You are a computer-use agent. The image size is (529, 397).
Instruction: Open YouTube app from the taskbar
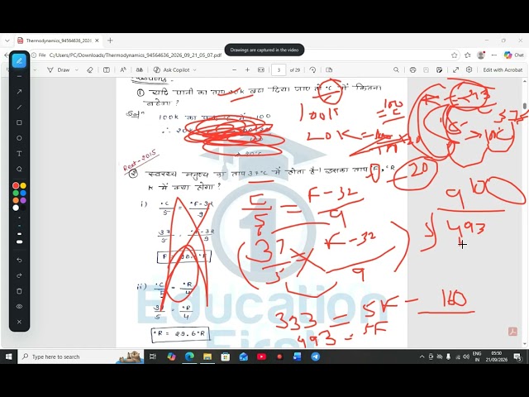pyautogui.click(x=261, y=356)
